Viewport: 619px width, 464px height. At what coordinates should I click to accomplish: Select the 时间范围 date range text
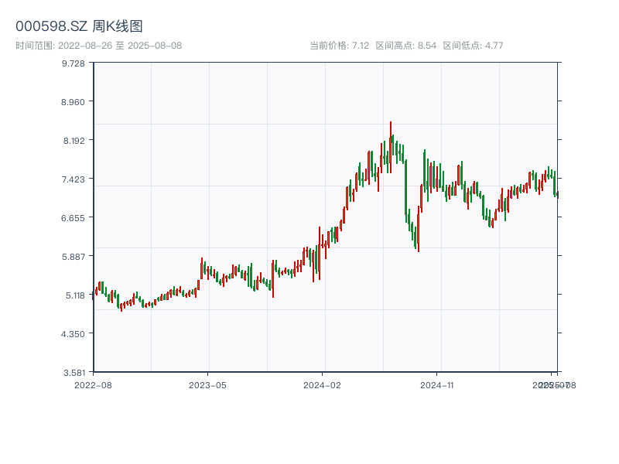coord(98,46)
